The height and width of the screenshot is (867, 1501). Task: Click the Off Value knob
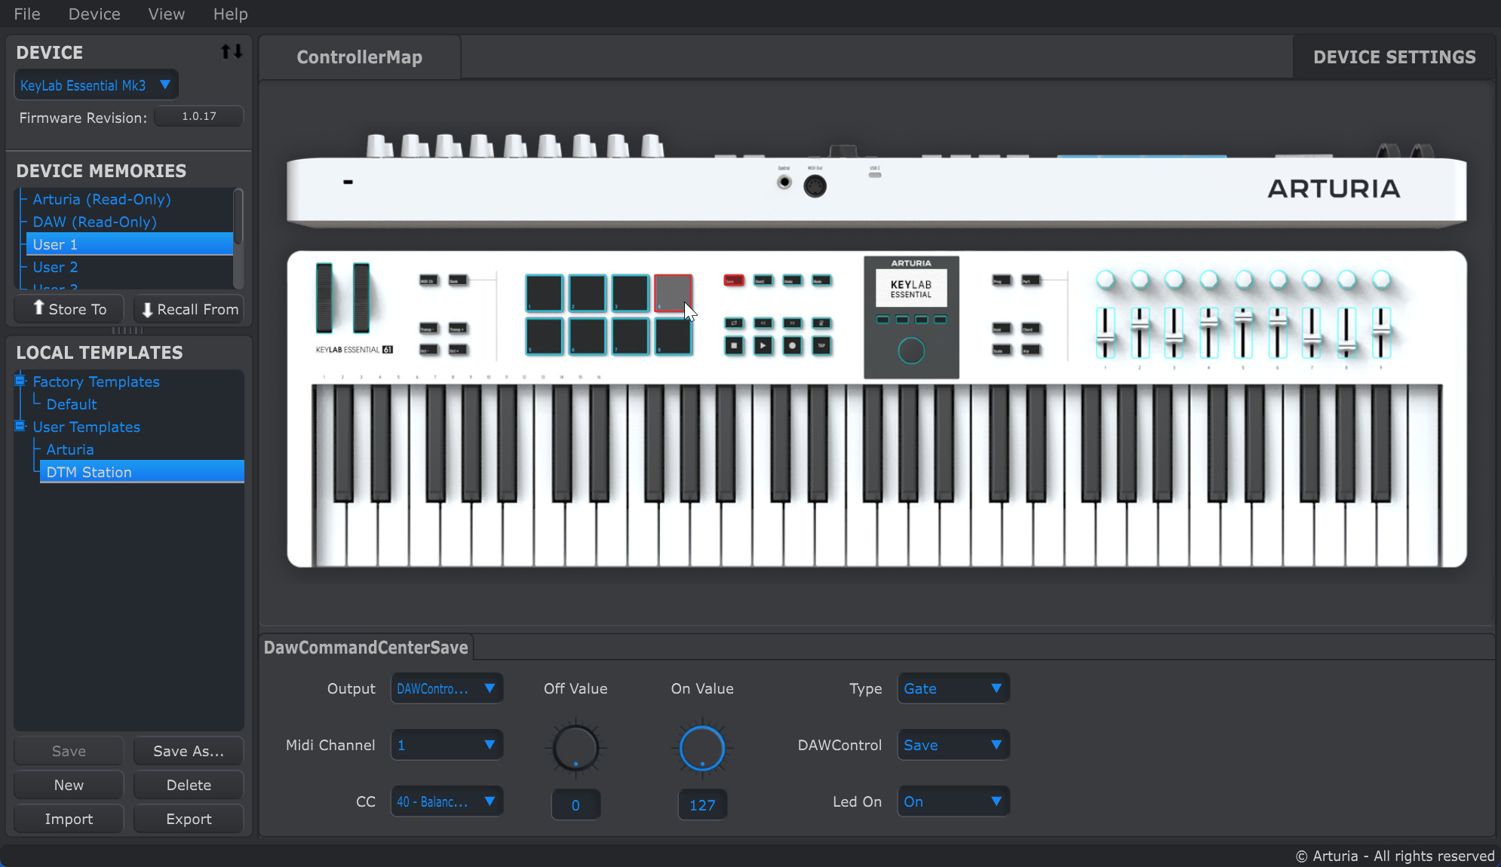point(576,748)
